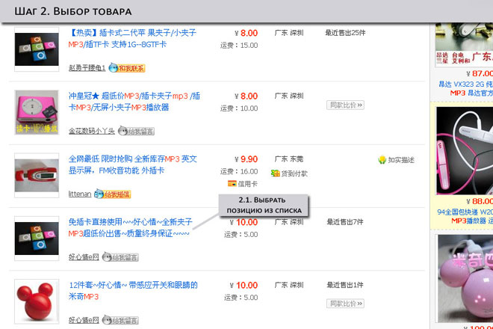Viewport: 493px width, 329px height.
Task: Click thumbnail of colorful clip MP3 players priced 8.00
Action: tap(37, 49)
